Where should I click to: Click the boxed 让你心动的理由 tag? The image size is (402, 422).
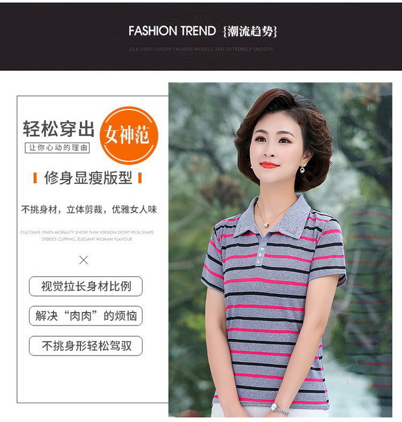tap(57, 148)
